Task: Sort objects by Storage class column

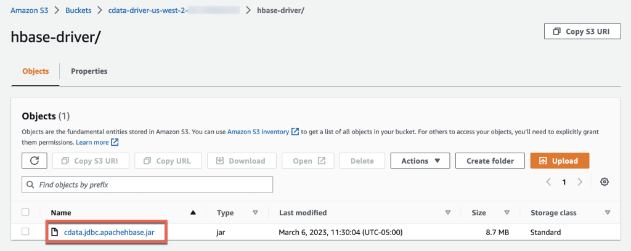Action: (607, 212)
